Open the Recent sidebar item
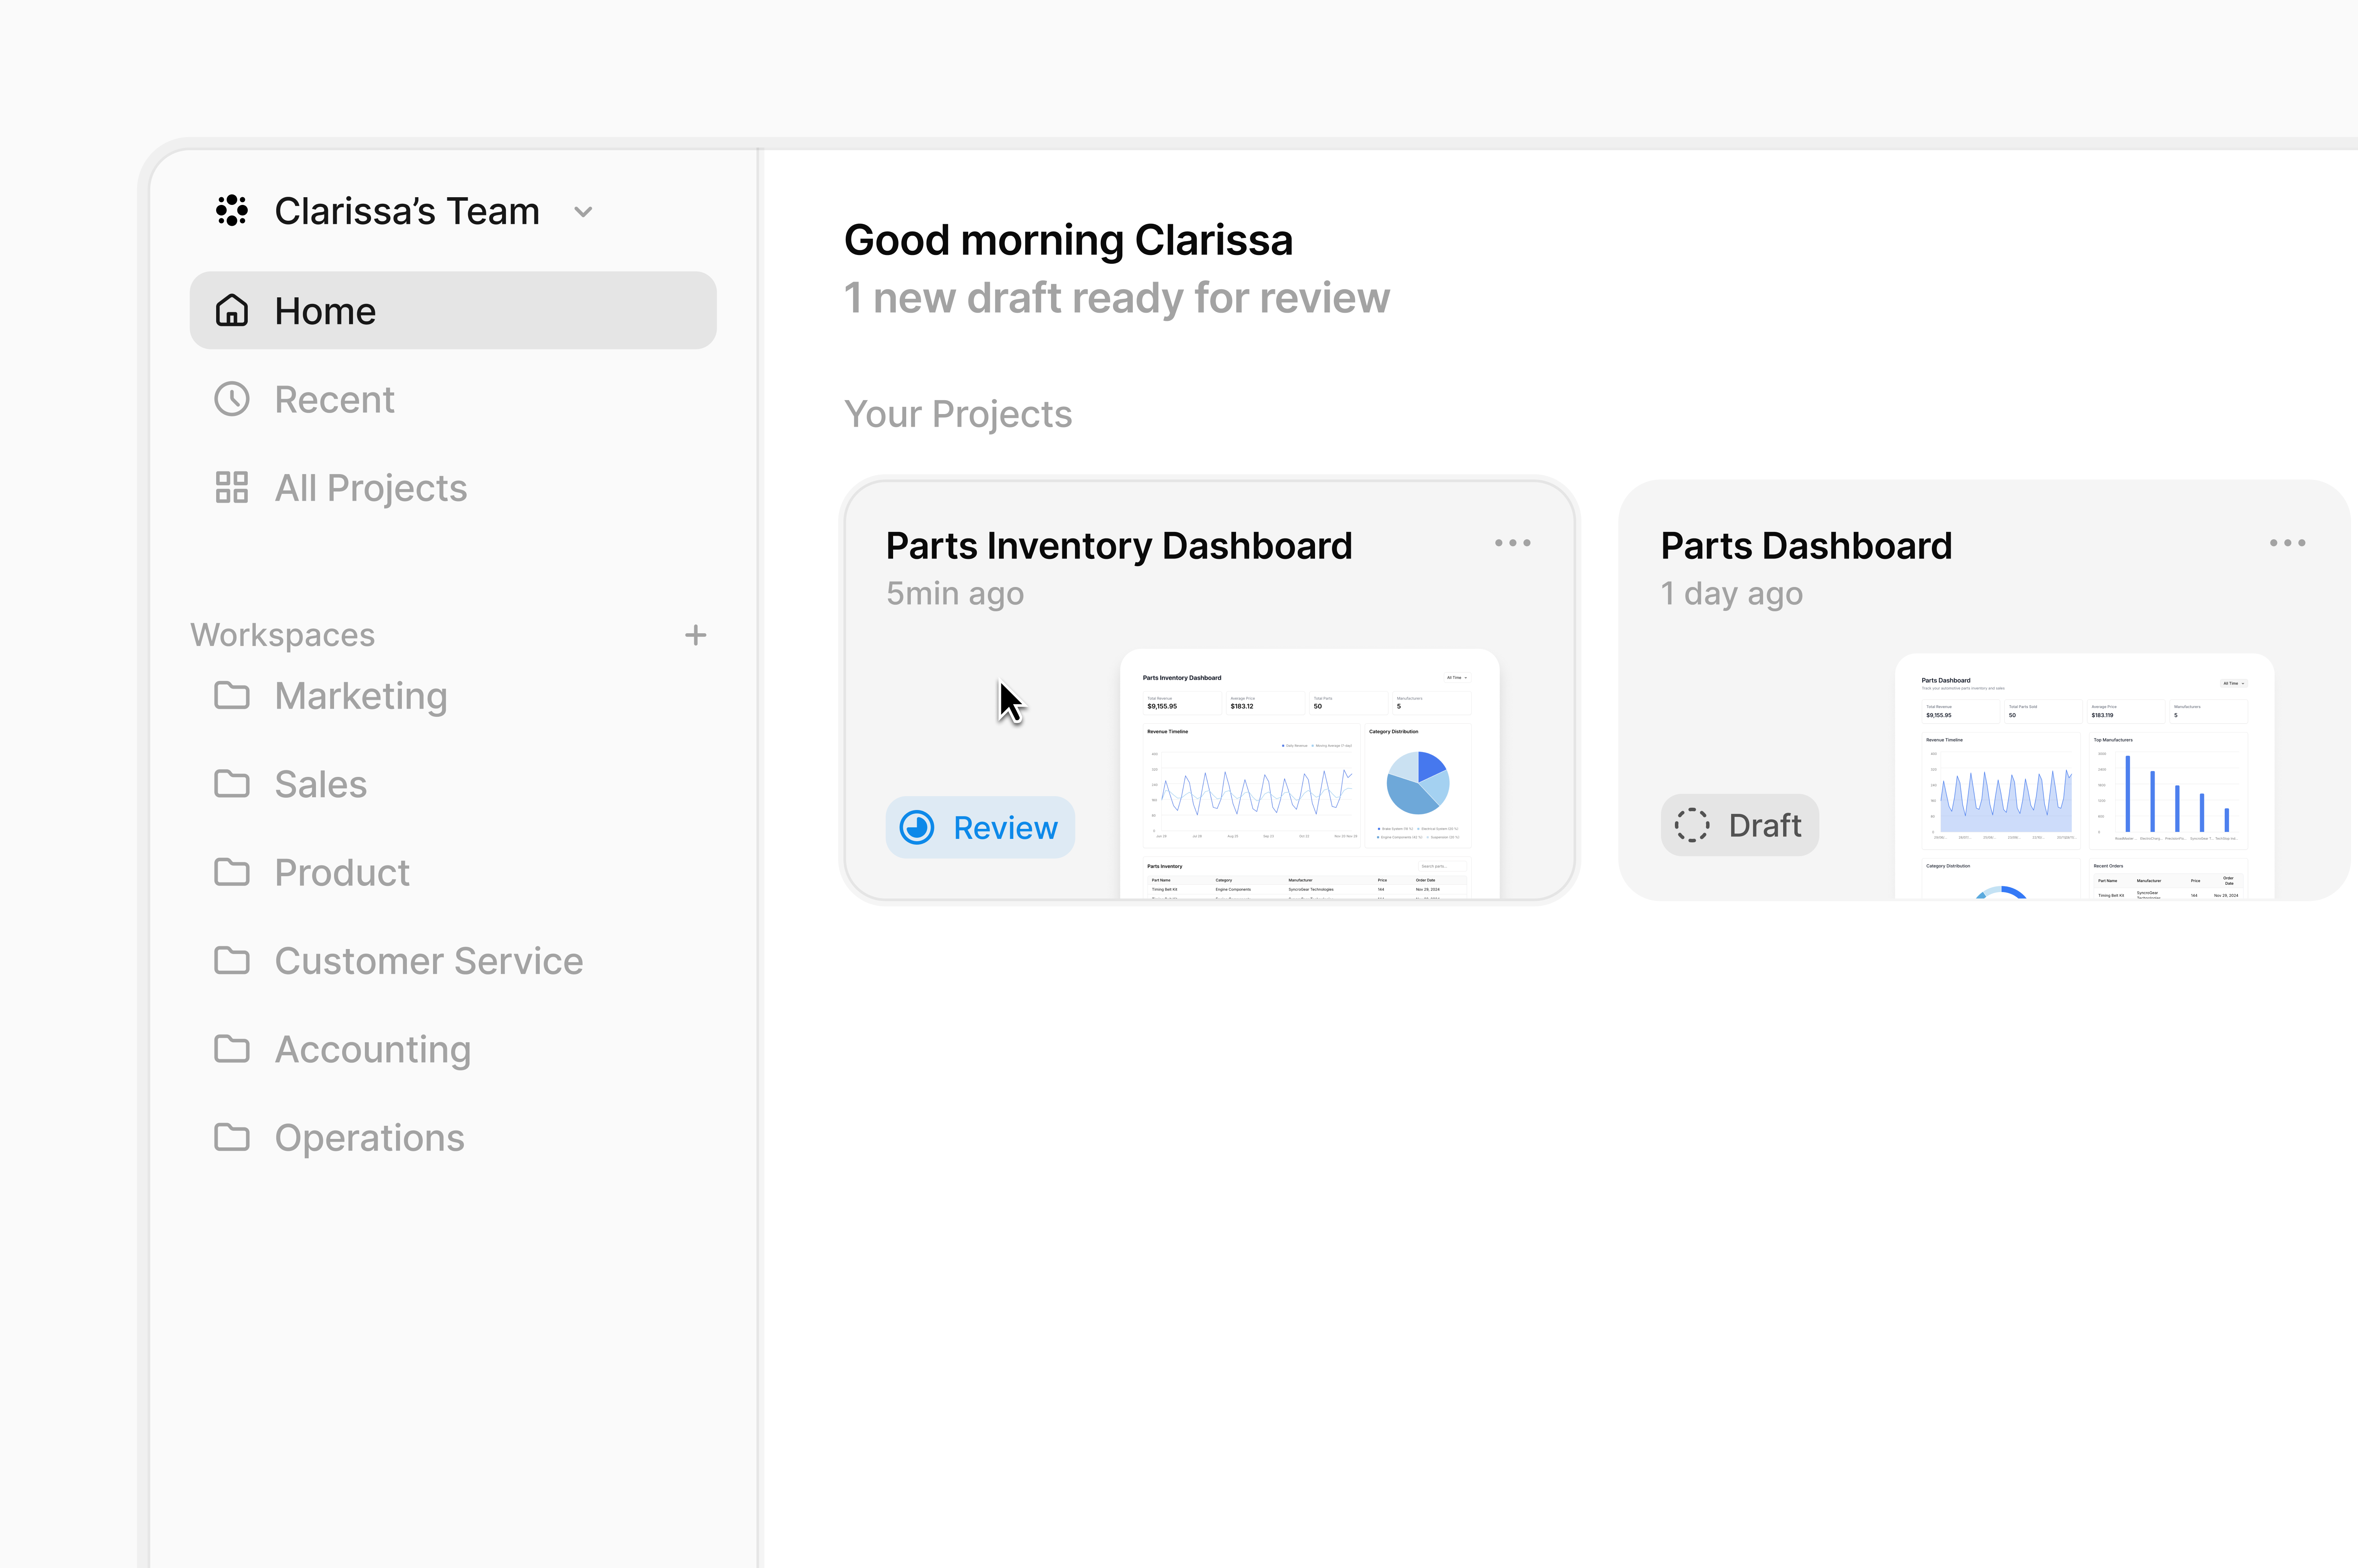2358x1568 pixels. point(453,399)
